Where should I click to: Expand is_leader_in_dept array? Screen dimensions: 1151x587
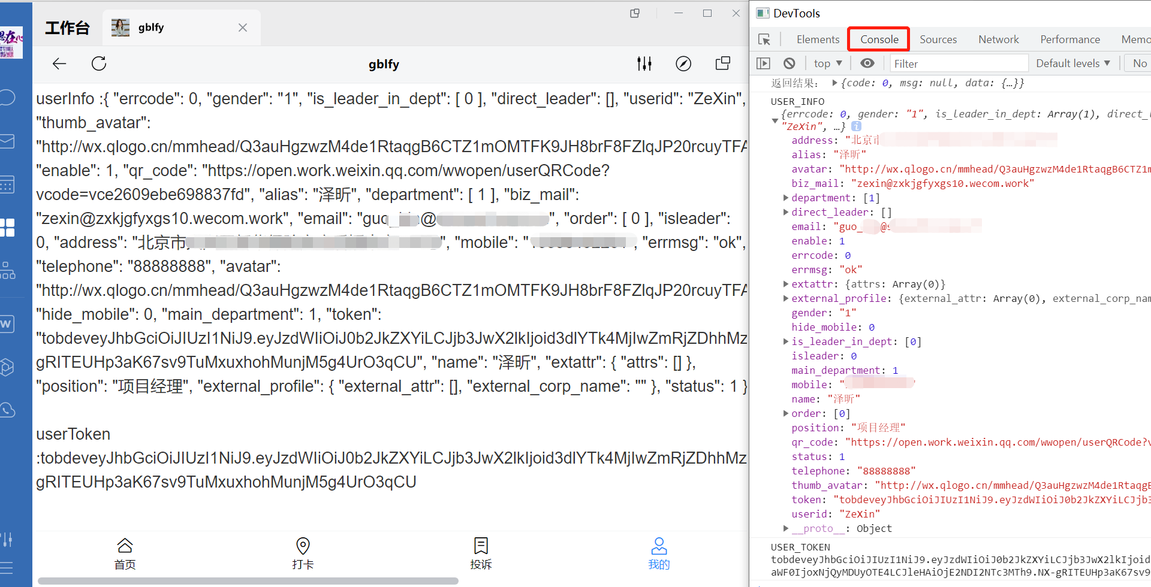point(786,341)
